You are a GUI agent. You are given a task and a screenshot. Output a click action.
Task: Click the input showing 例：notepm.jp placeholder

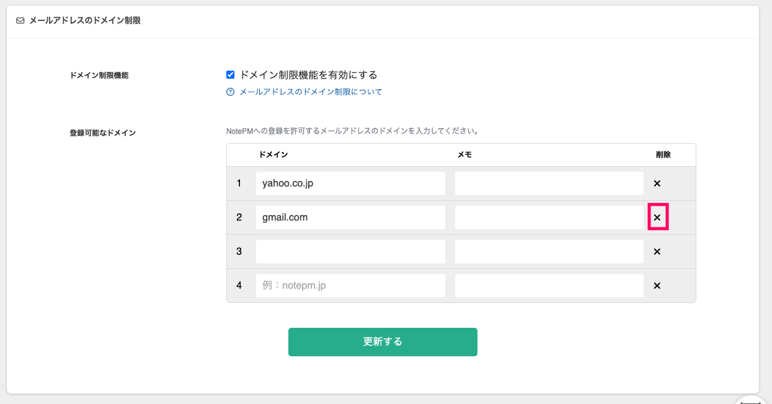click(x=350, y=285)
